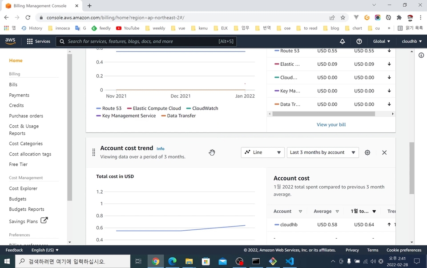Open the Windows Start menu
This screenshot has height=268, width=427.
click(7, 261)
